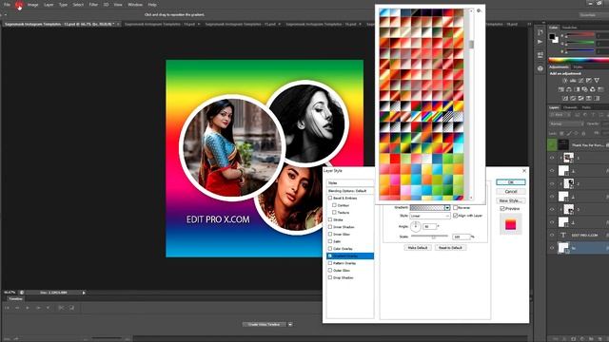Viewport: 609px width, 342px height.
Task: Click Cancel in Layer Style dialog
Action: click(x=511, y=192)
